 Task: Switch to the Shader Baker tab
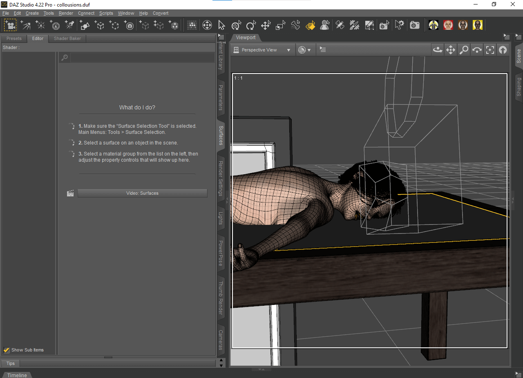pyautogui.click(x=67, y=38)
